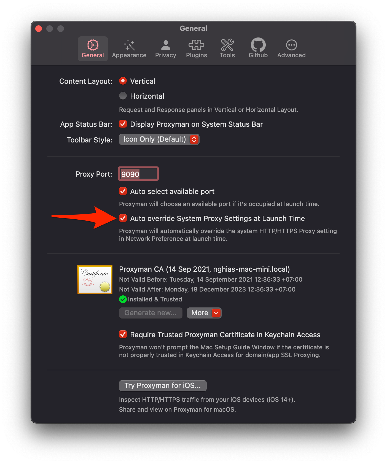Click the Try Proxyman for iOS... button

coord(163,385)
